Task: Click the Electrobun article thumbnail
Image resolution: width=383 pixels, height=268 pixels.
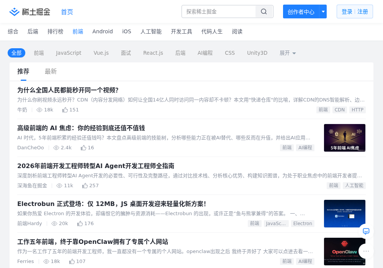Action: (x=345, y=214)
